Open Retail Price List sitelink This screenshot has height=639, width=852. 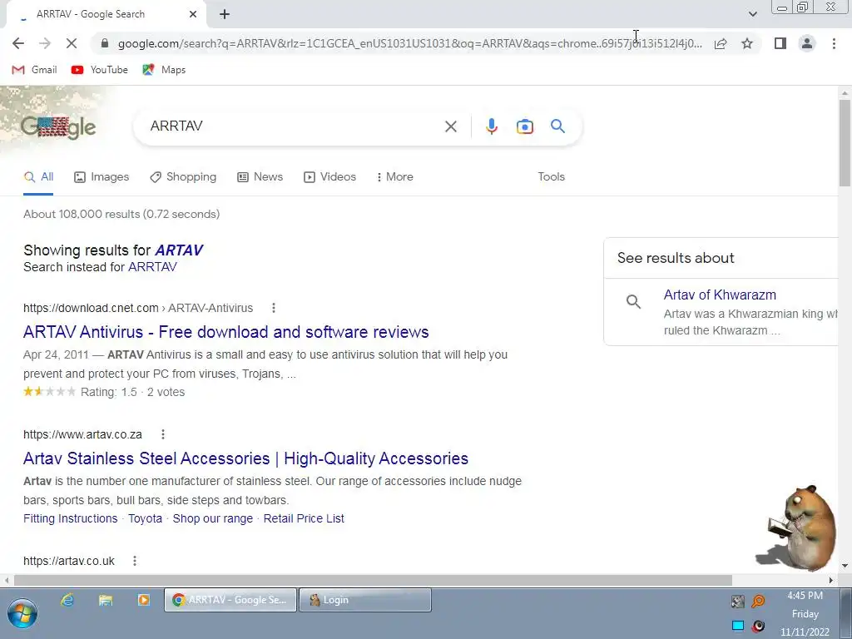(x=304, y=518)
